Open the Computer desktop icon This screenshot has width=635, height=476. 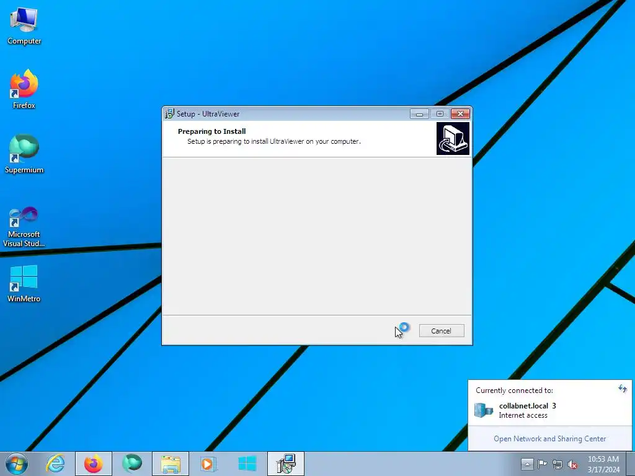[x=24, y=26]
